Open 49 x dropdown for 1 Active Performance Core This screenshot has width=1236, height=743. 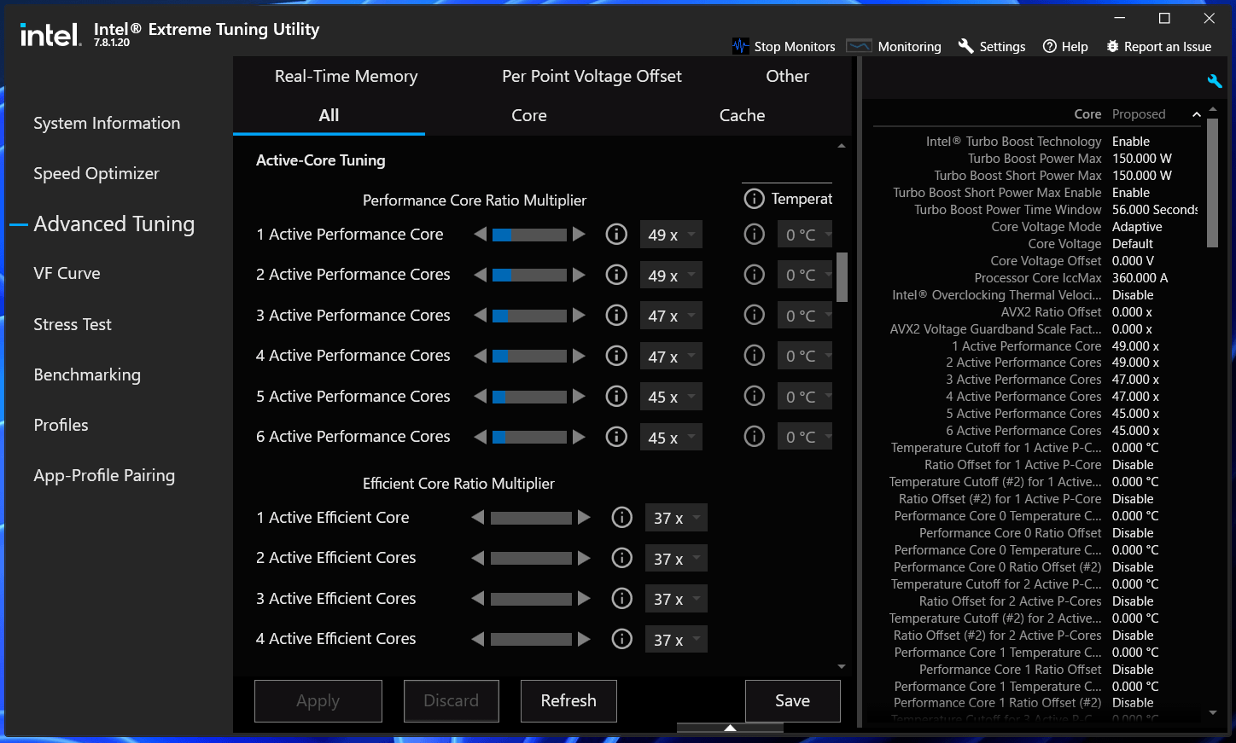pyautogui.click(x=671, y=235)
